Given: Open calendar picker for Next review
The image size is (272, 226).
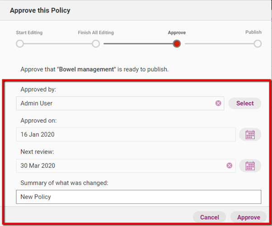Looking at the screenshot, I should pyautogui.click(x=250, y=166).
